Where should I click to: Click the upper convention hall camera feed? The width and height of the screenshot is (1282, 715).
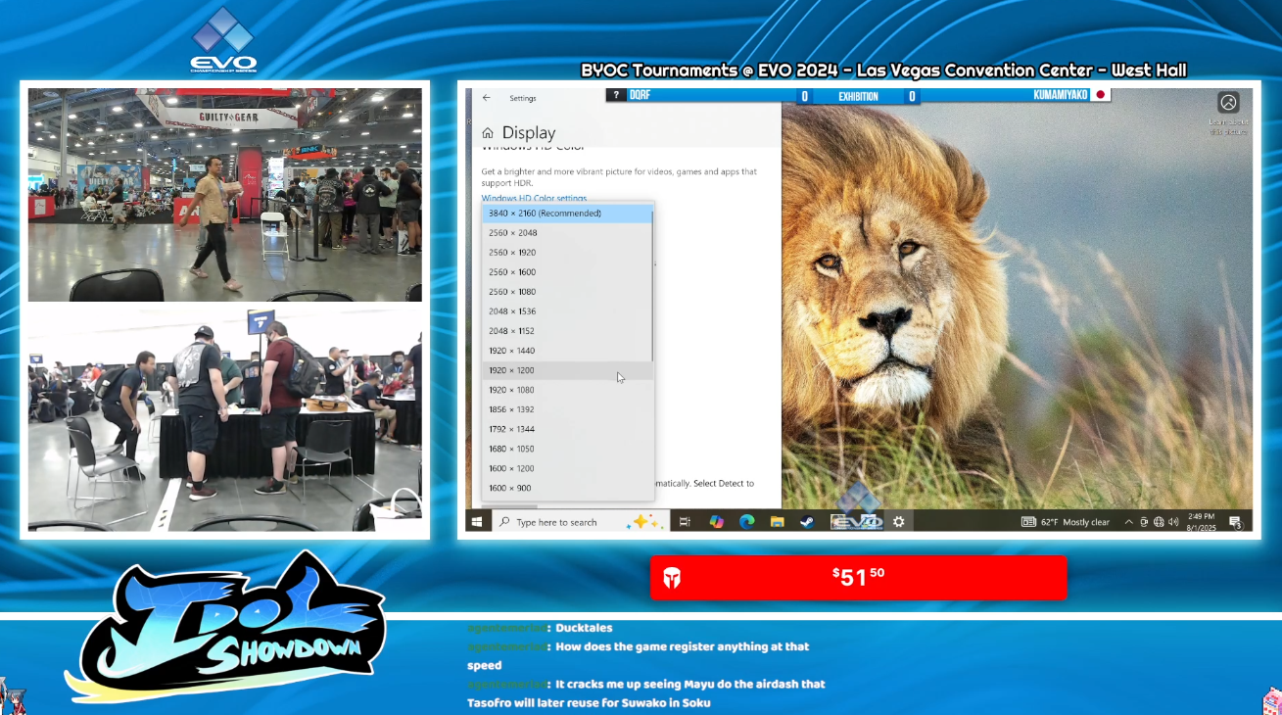(225, 195)
